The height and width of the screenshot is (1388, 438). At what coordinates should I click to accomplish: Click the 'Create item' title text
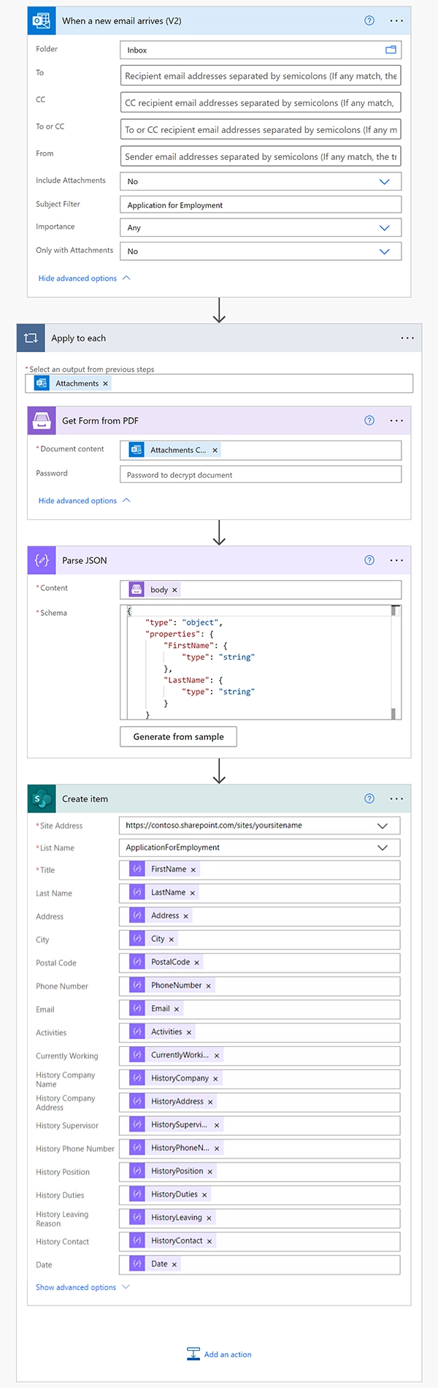pyautogui.click(x=85, y=798)
